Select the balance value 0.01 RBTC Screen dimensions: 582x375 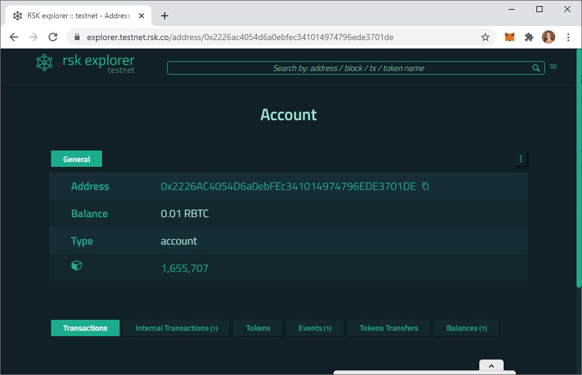click(x=185, y=214)
